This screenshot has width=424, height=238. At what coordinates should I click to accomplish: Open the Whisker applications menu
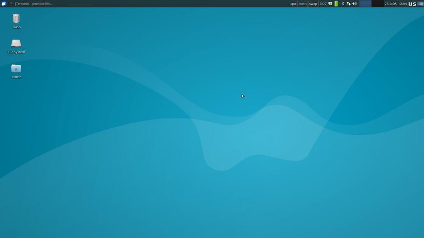point(4,4)
